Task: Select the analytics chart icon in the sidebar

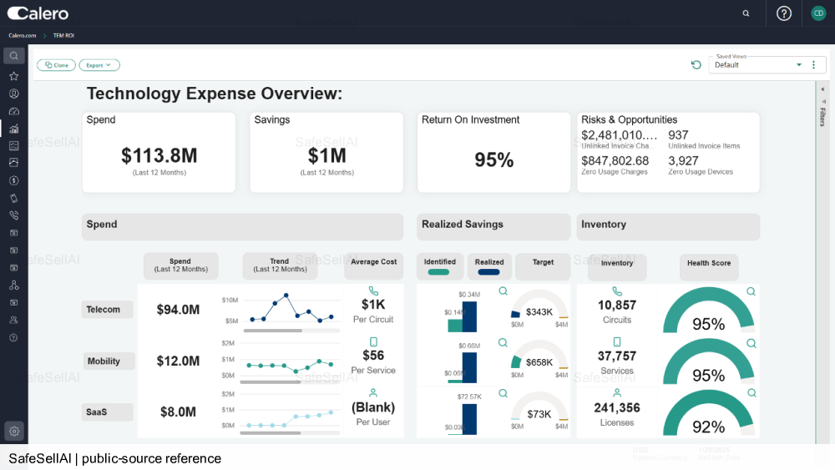Action: (14, 129)
